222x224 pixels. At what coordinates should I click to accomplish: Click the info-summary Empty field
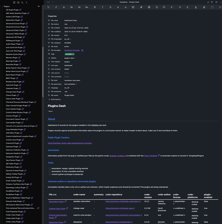pos(67,76)
